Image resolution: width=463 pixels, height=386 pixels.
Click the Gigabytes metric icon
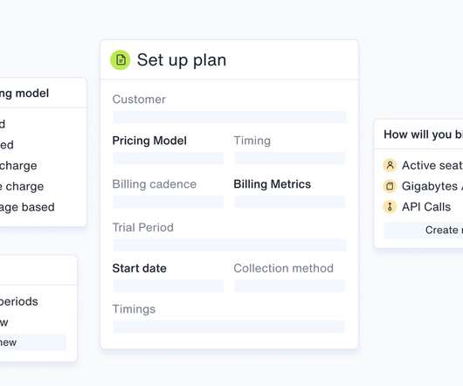(390, 186)
